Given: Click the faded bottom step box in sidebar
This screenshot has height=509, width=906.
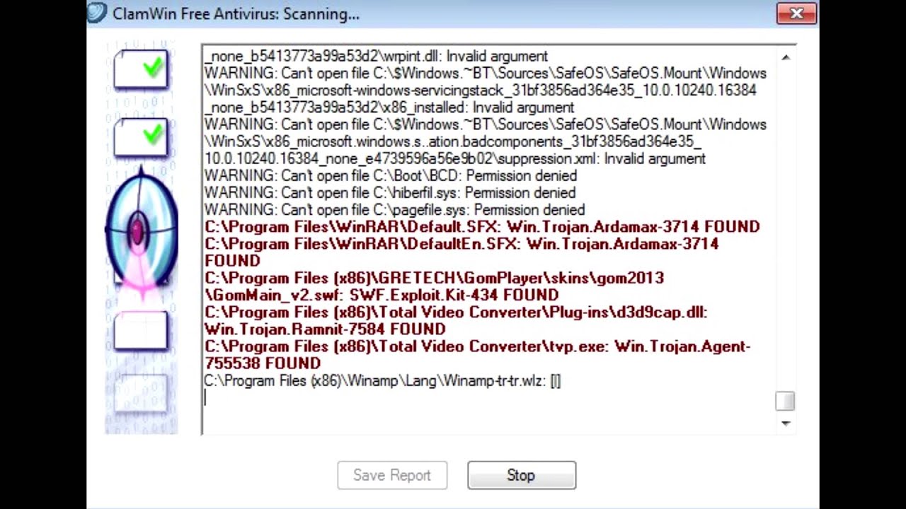Looking at the screenshot, I should 141,394.
